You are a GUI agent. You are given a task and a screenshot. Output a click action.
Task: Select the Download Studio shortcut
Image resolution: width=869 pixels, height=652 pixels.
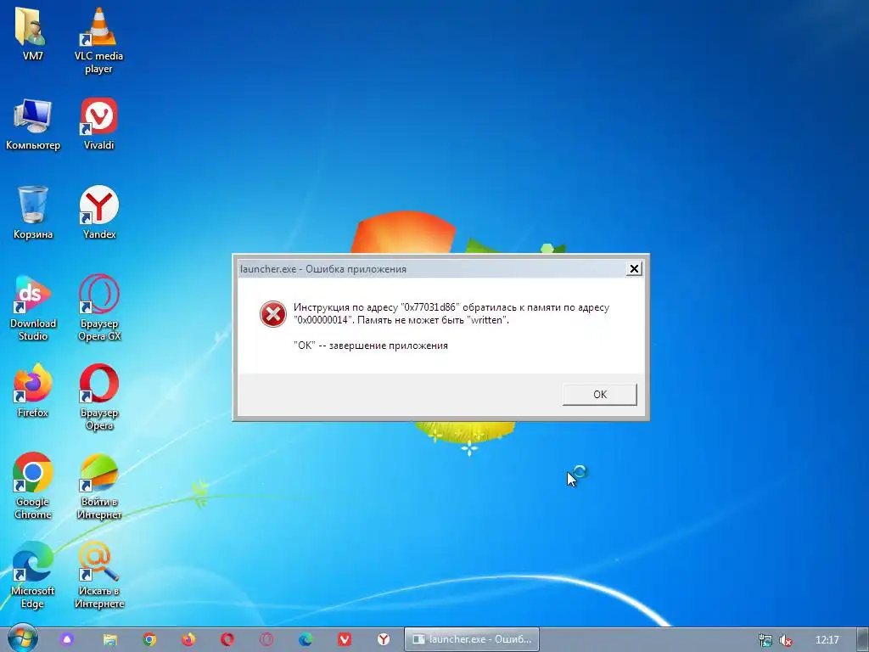33,307
